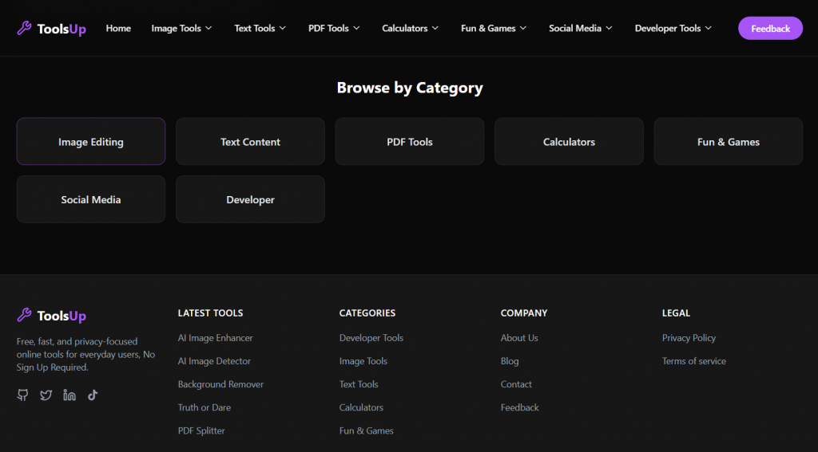Select the Image Editing category card
This screenshot has width=818, height=452.
(x=91, y=141)
